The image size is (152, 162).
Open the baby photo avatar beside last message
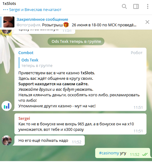(x=7, y=140)
